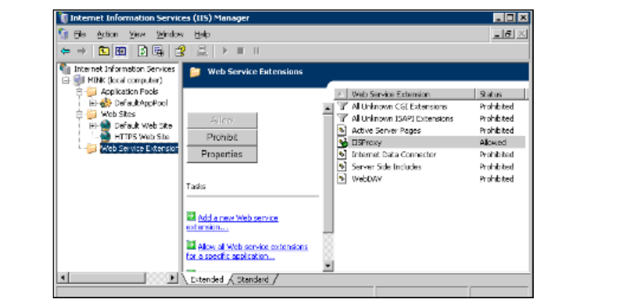
Task: Click the Server Side Includes extension icon
Action: click(x=341, y=166)
